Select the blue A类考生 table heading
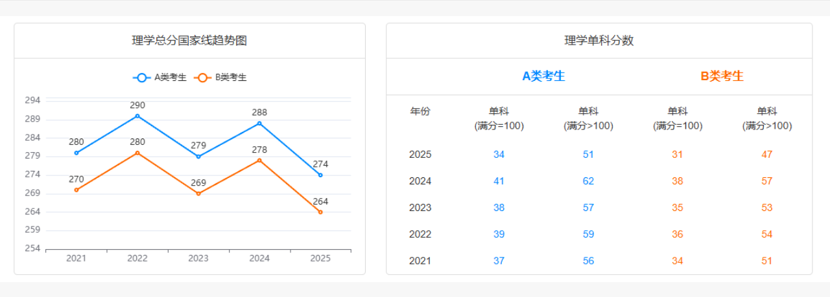The height and width of the screenshot is (297, 830). (x=543, y=76)
